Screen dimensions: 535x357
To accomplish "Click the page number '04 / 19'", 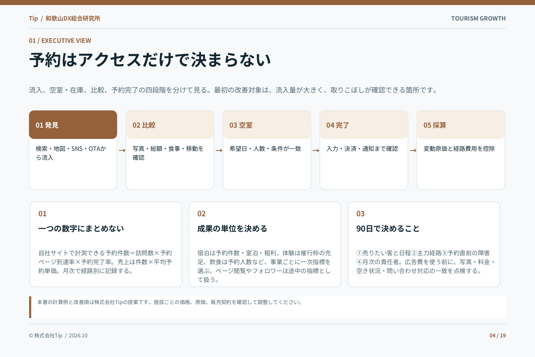I will (498, 336).
